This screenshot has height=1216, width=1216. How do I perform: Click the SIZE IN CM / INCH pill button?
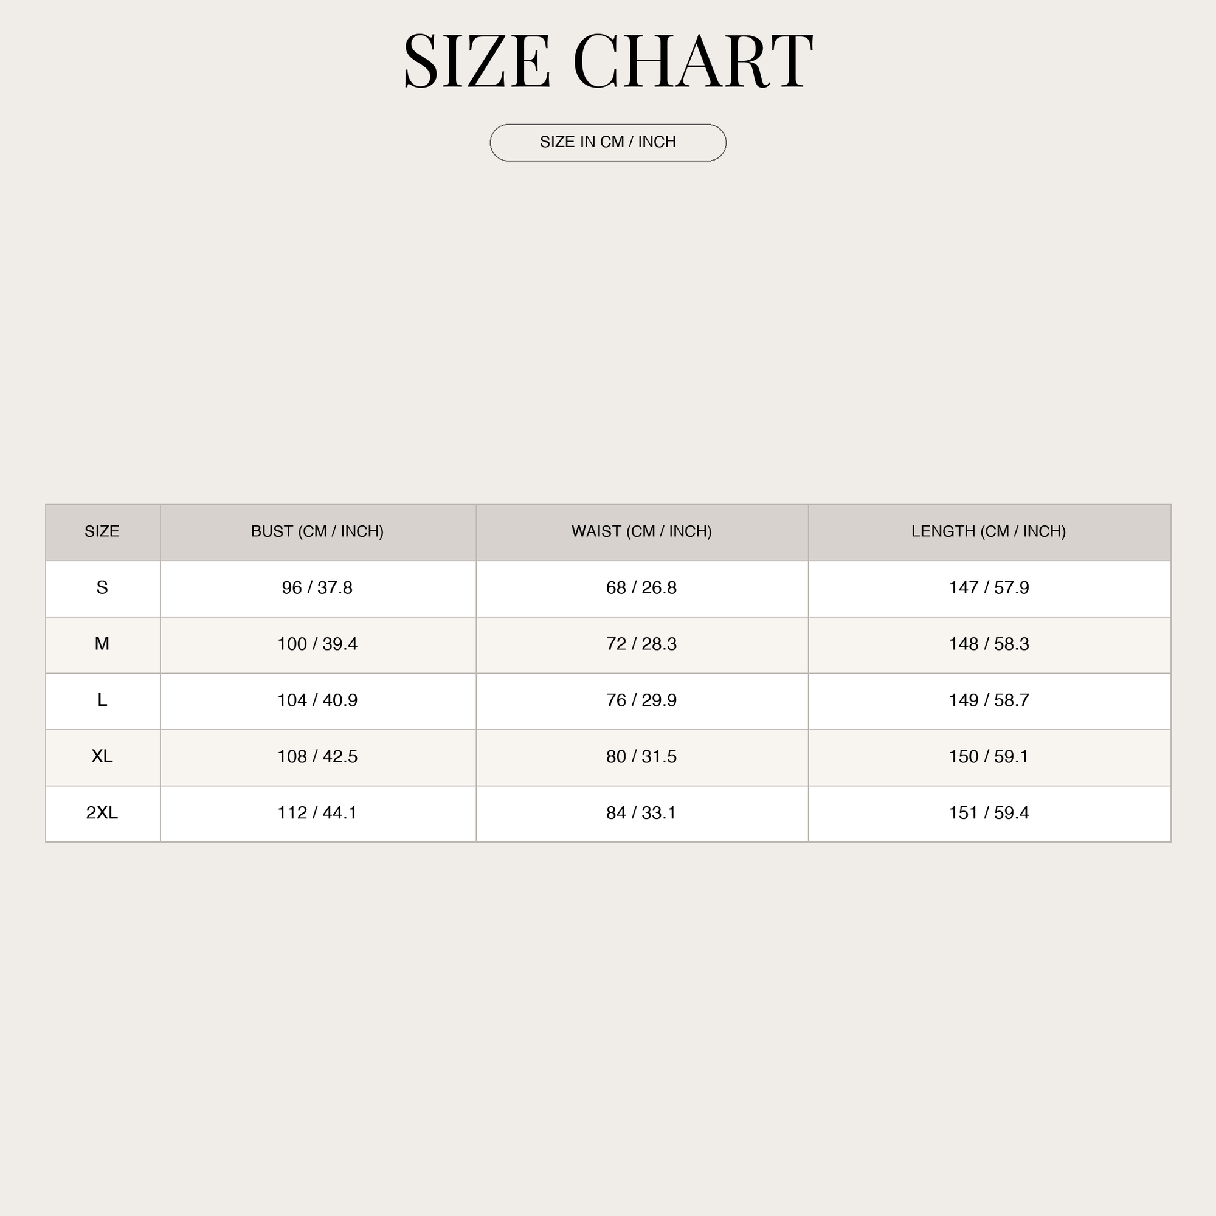(x=608, y=143)
